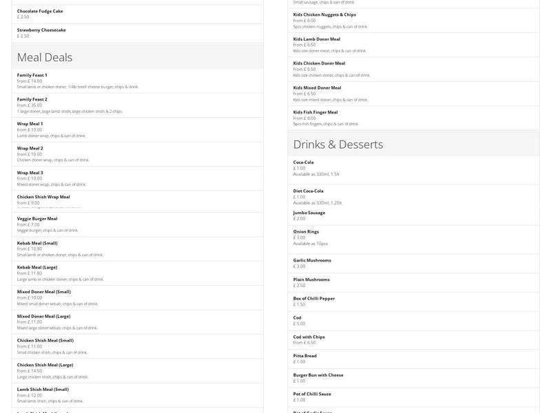Click Chicken Shish Meal (Small)
Viewport: 551px width, 413px height.
(x=45, y=340)
